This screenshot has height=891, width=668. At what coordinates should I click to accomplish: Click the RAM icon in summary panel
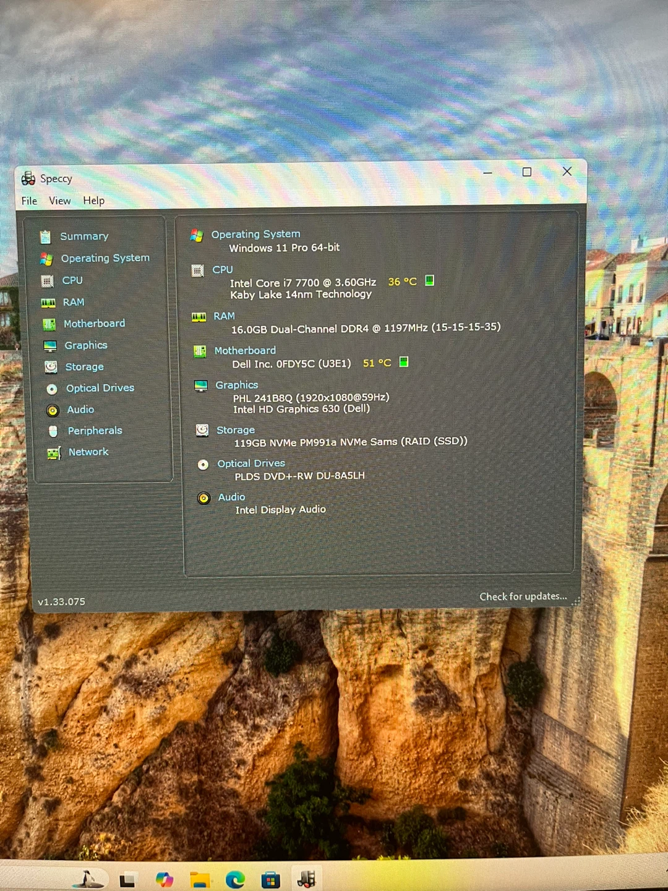point(199,317)
